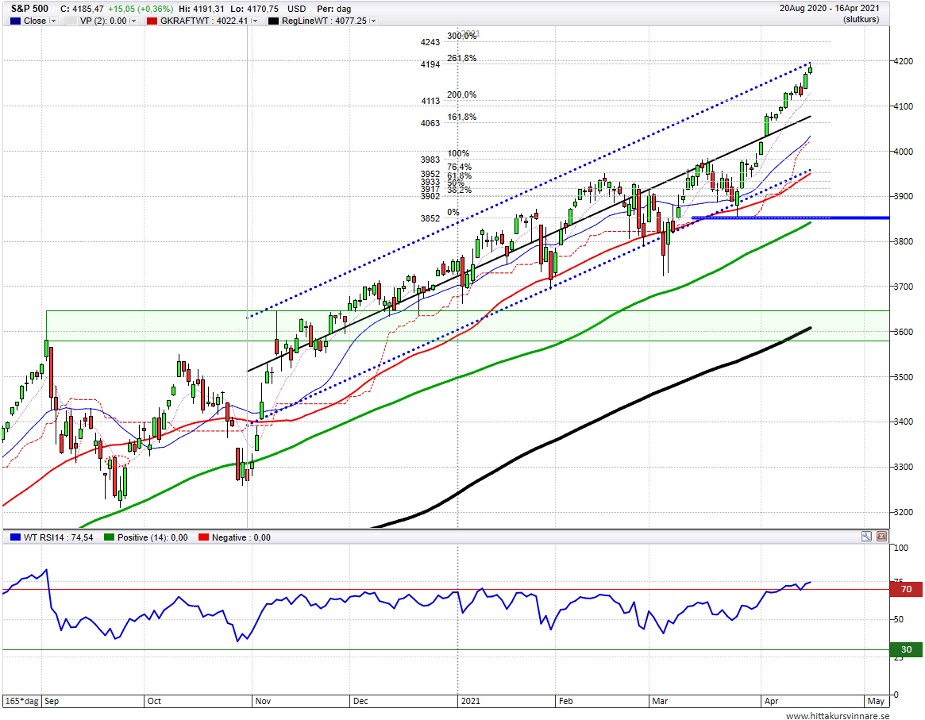Image resolution: width=925 pixels, height=720 pixels.
Task: Click the S&P 500 chart title
Action: tap(29, 9)
